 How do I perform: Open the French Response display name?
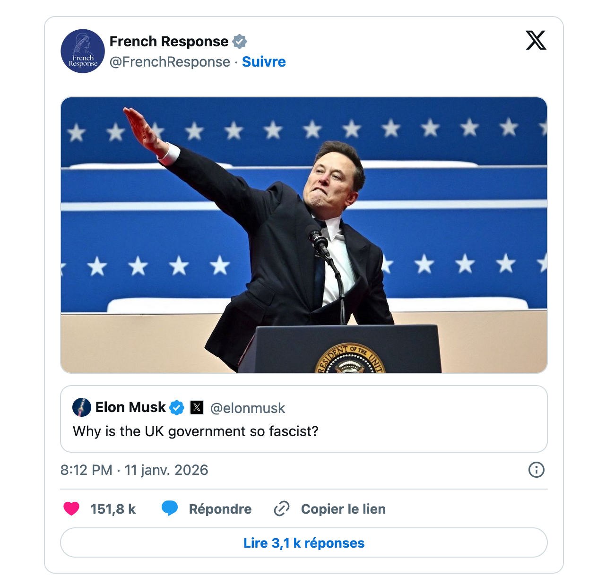[169, 42]
